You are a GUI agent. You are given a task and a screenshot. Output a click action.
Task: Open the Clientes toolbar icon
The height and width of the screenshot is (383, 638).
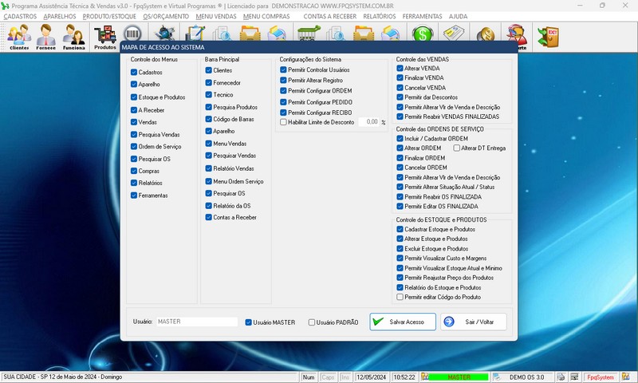click(19, 37)
